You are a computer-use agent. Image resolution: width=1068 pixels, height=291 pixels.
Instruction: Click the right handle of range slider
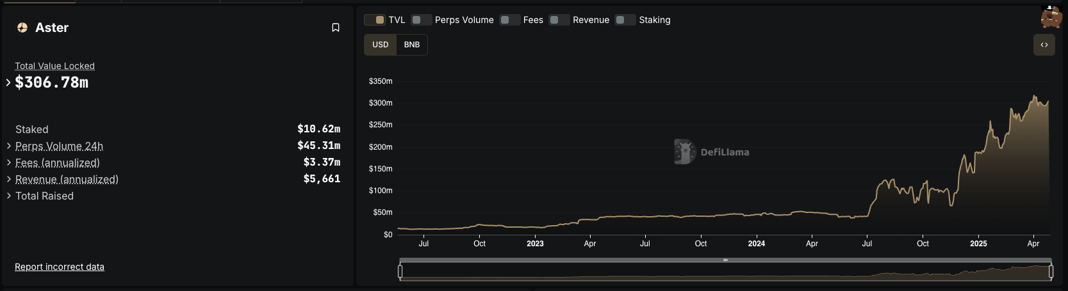coord(1051,272)
